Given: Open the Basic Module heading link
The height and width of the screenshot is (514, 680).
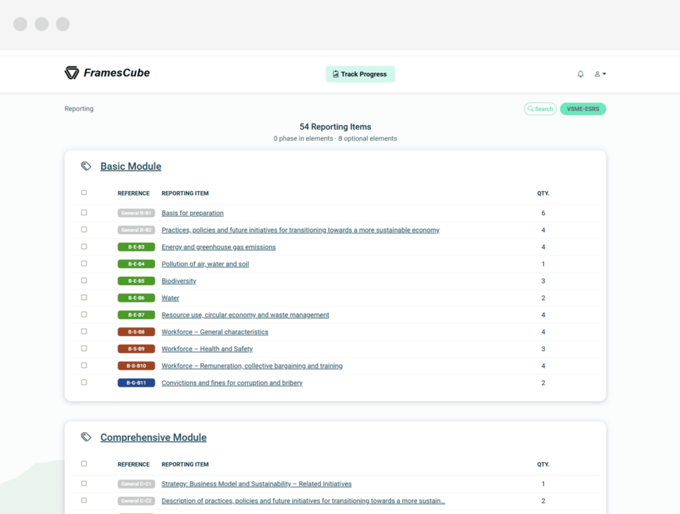Looking at the screenshot, I should tap(131, 166).
